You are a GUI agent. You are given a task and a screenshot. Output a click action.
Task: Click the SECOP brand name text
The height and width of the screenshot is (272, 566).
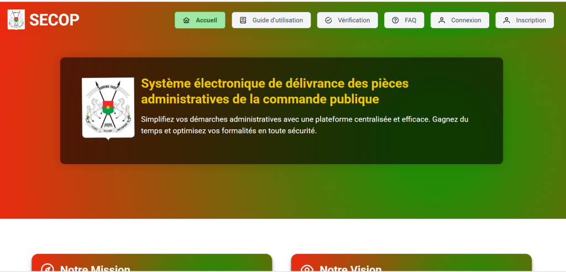[x=54, y=20]
